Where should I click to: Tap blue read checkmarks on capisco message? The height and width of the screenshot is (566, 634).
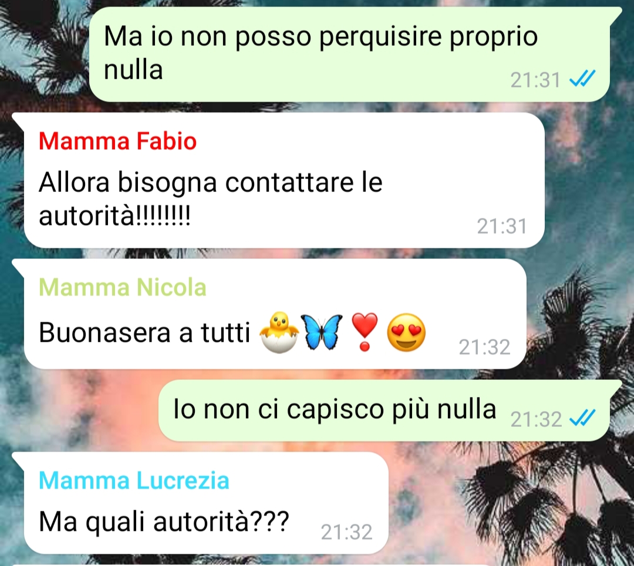582,418
